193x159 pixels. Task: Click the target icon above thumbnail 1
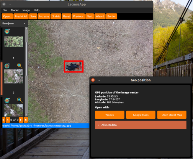tap(7, 30)
